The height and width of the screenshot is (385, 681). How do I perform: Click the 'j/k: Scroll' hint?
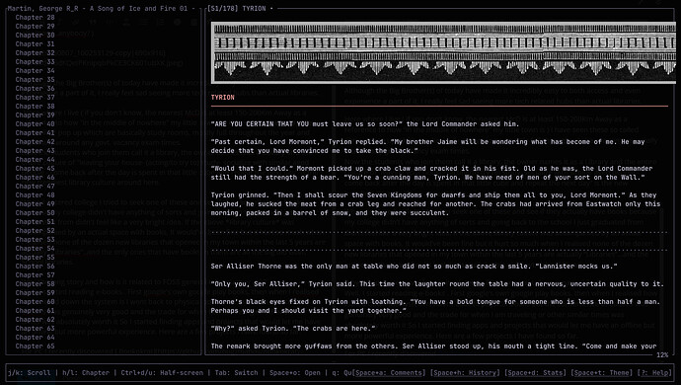29,373
